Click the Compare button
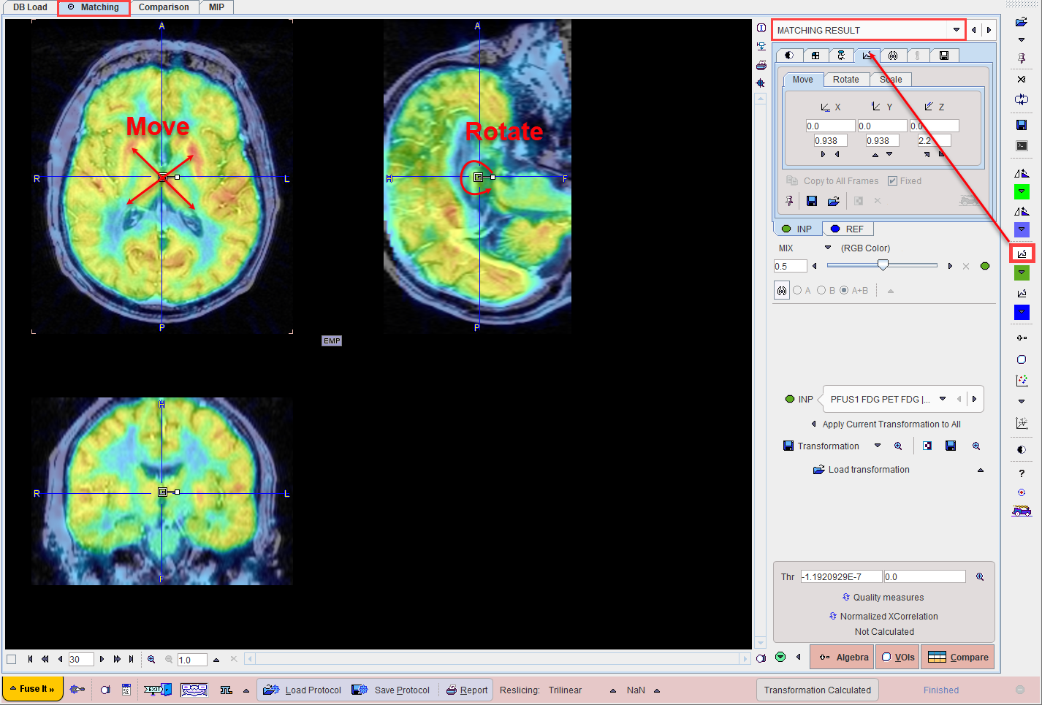The width and height of the screenshot is (1042, 705). point(958,657)
